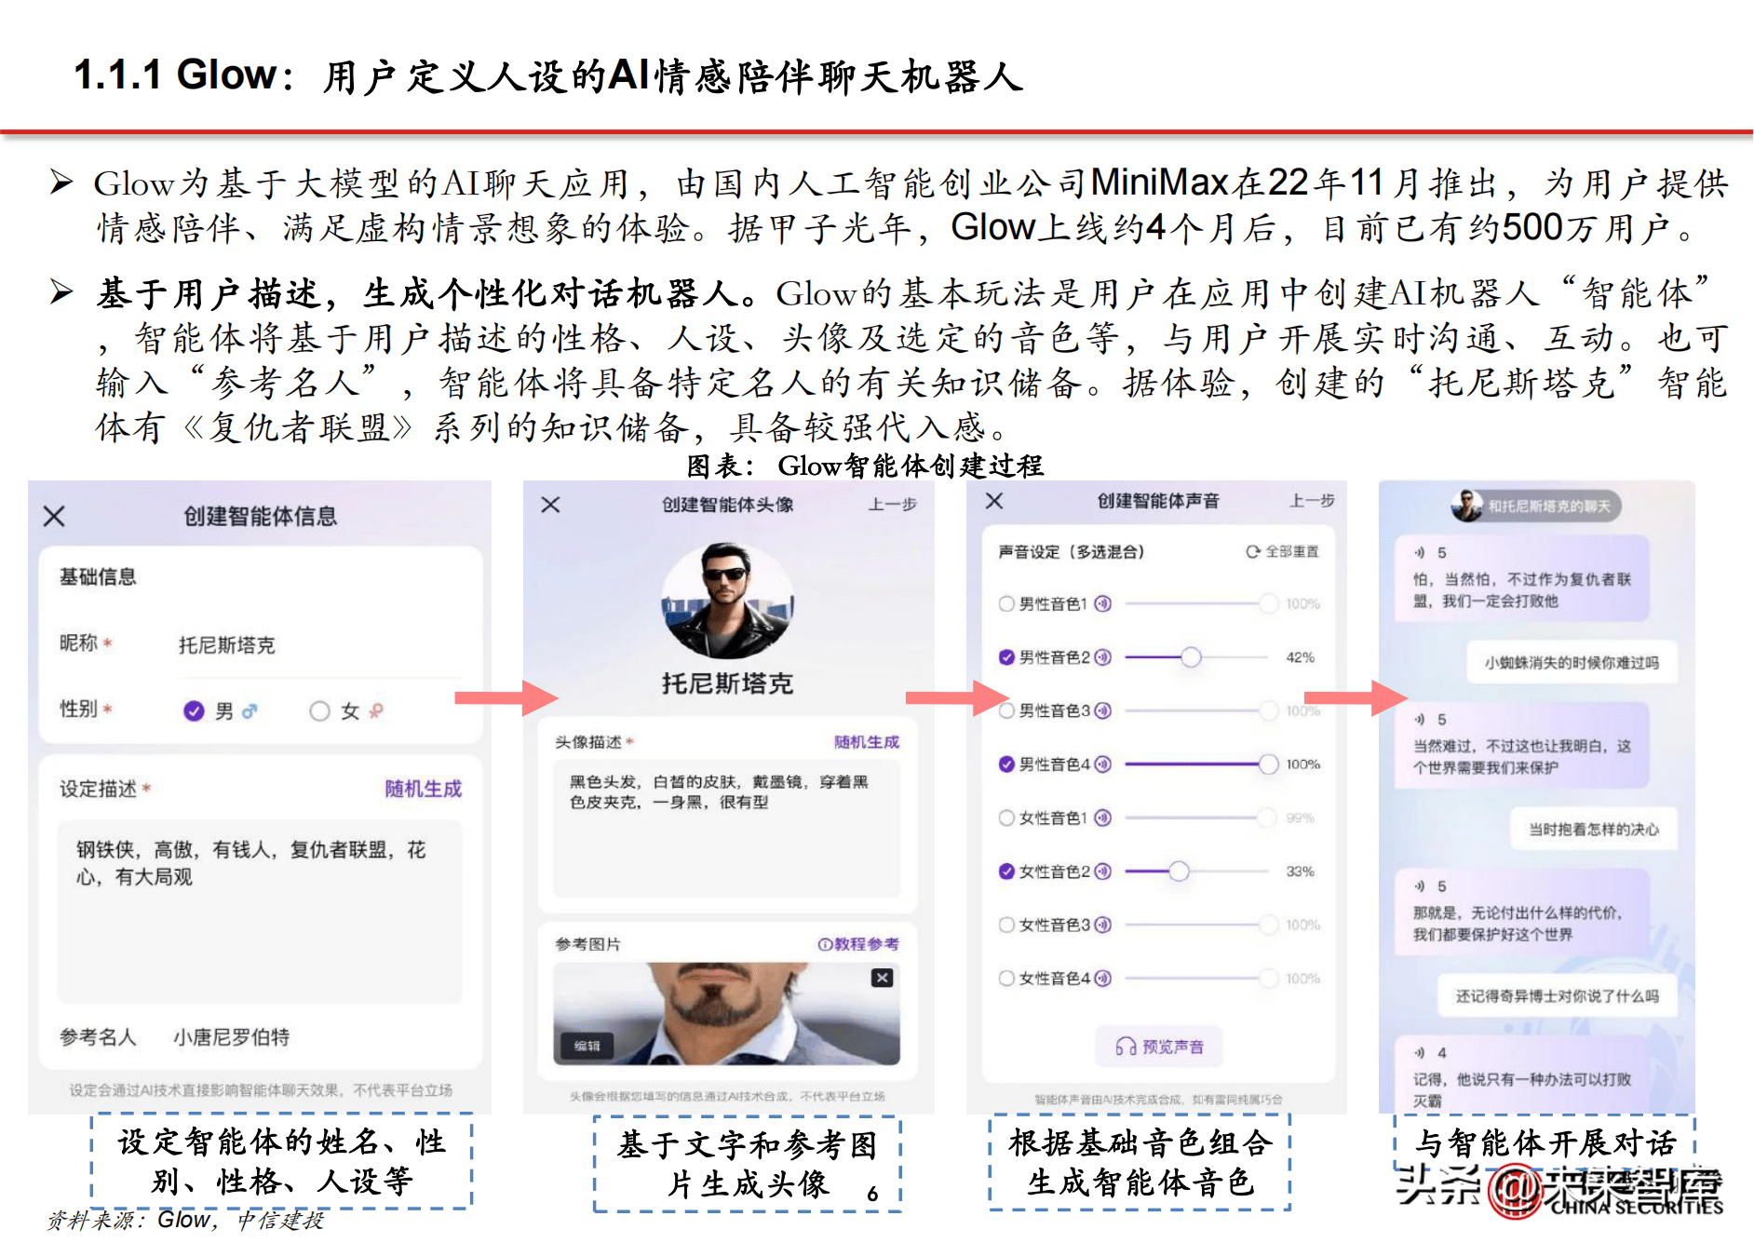Remove the reference image with its X icon
The image size is (1754, 1243).
883,978
